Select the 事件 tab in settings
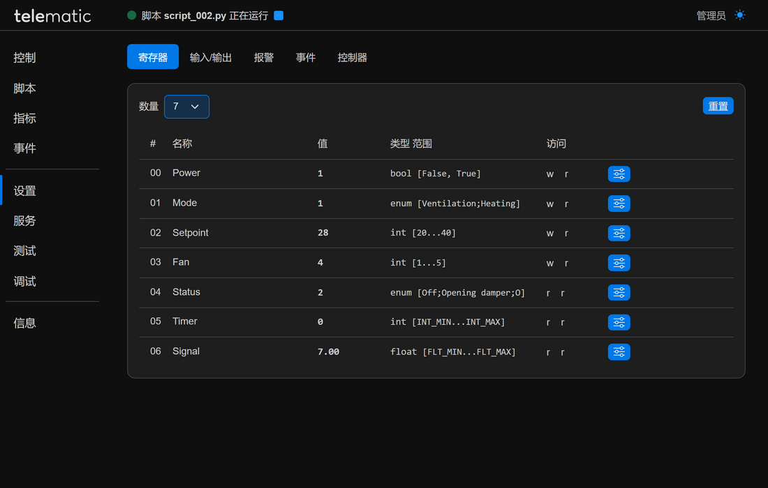The width and height of the screenshot is (768, 488). [306, 57]
